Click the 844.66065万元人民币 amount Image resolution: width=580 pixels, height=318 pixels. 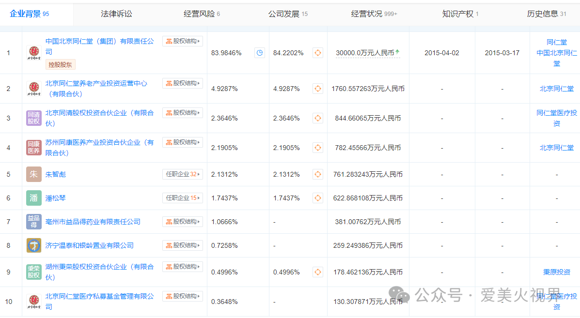click(368, 118)
